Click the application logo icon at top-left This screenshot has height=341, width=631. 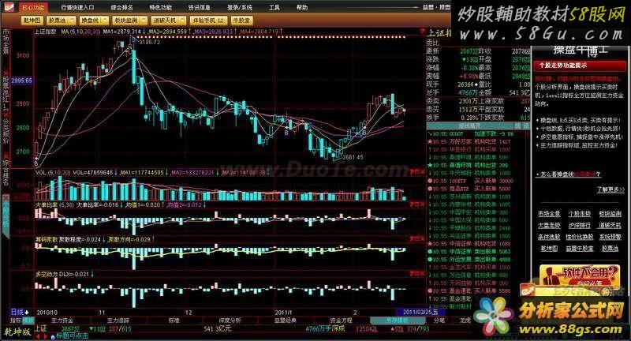[x=10, y=7]
